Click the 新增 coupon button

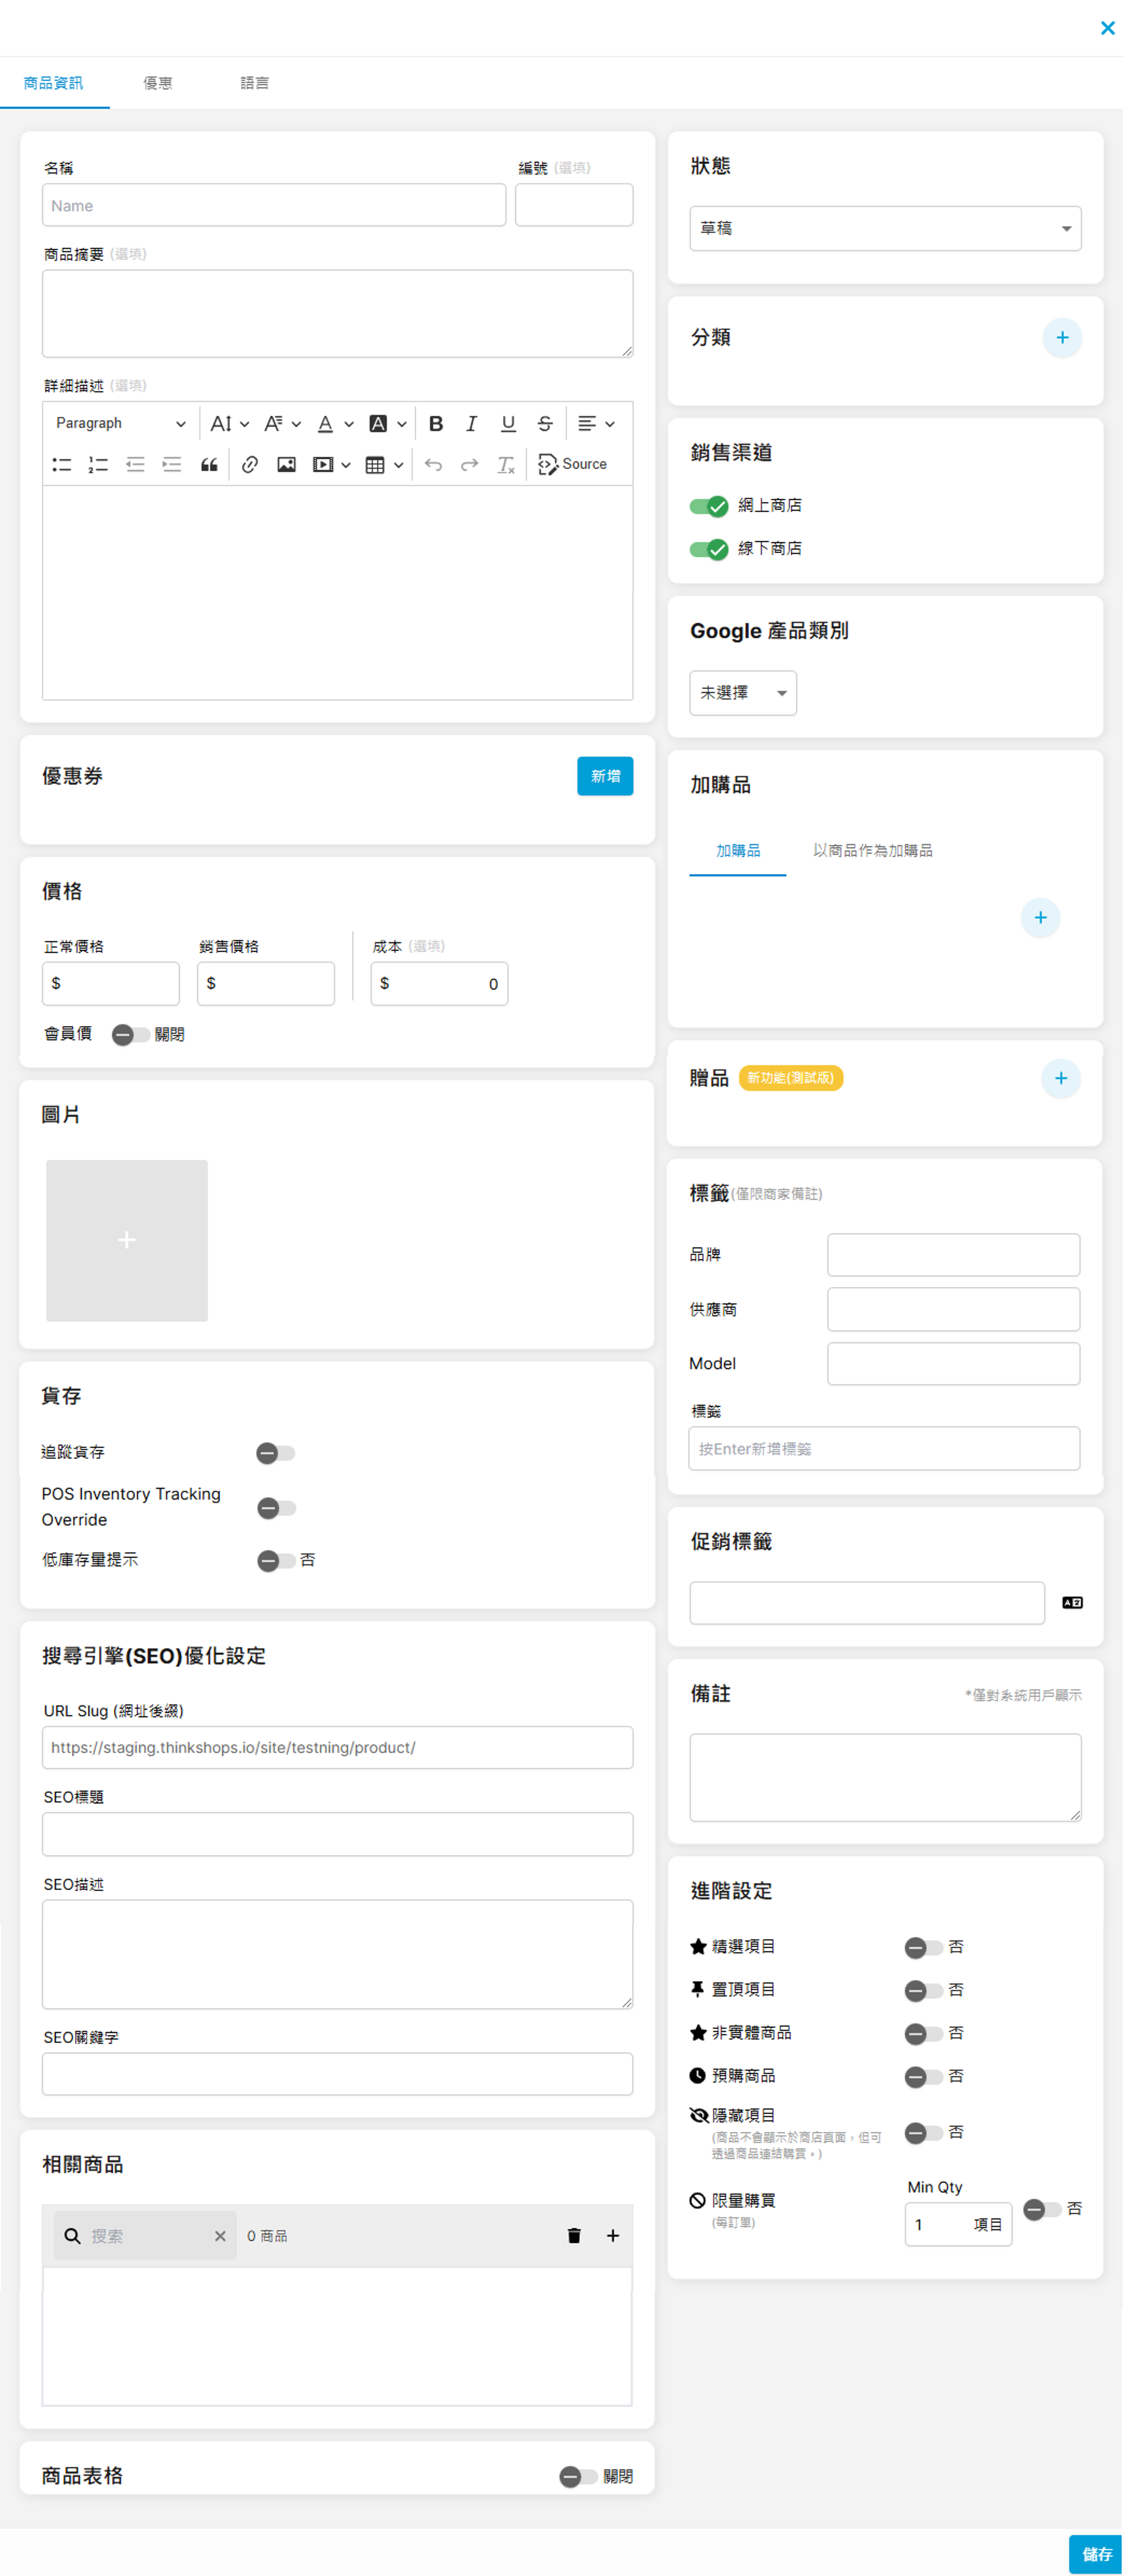605,776
